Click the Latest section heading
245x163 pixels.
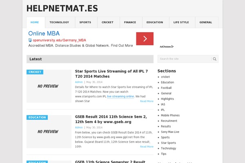coord(36,59)
